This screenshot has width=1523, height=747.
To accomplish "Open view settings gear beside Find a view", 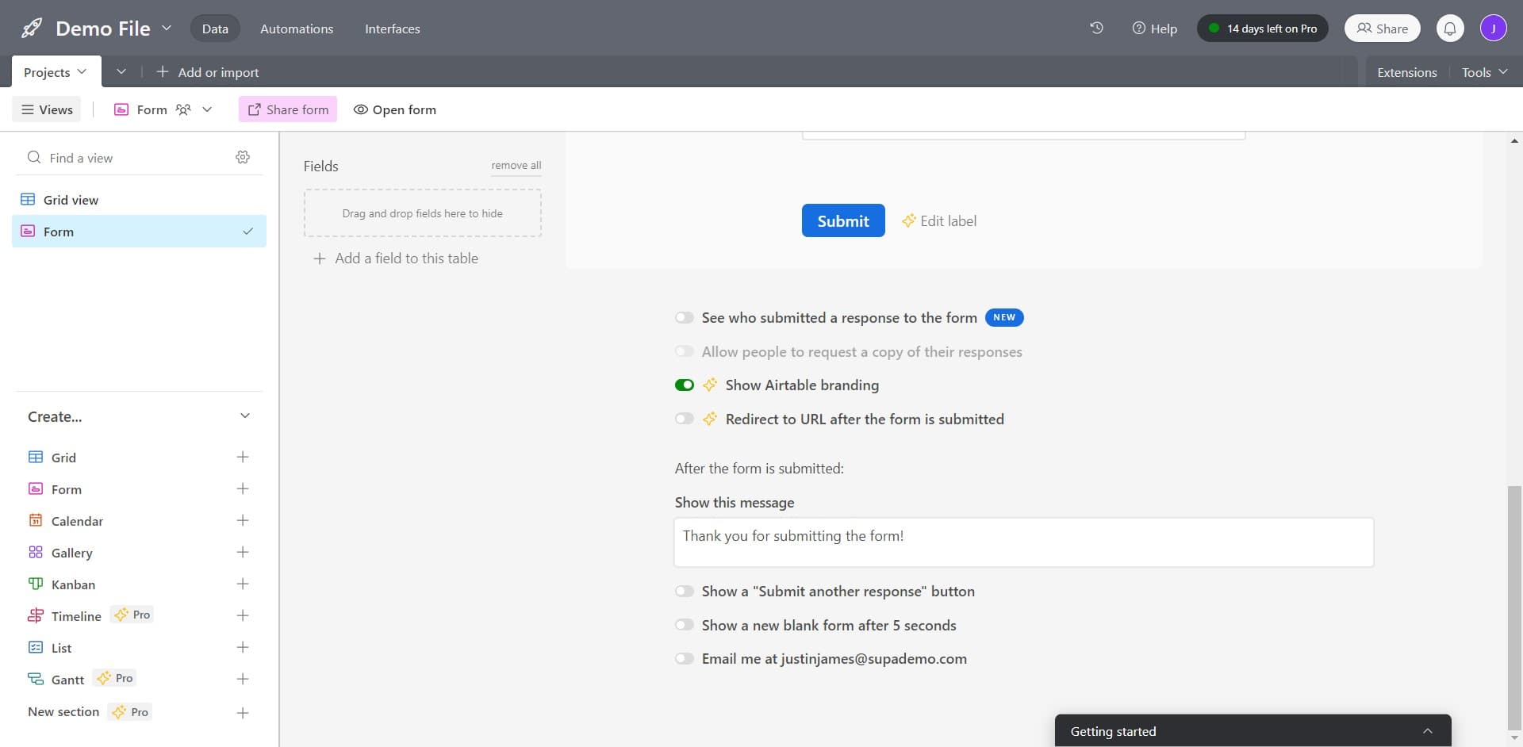I will click(x=243, y=157).
